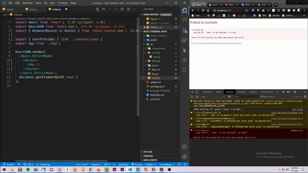This screenshot has height=173, width=308.
Task: Open the Manage gear in the activity bar
Action: point(184,157)
